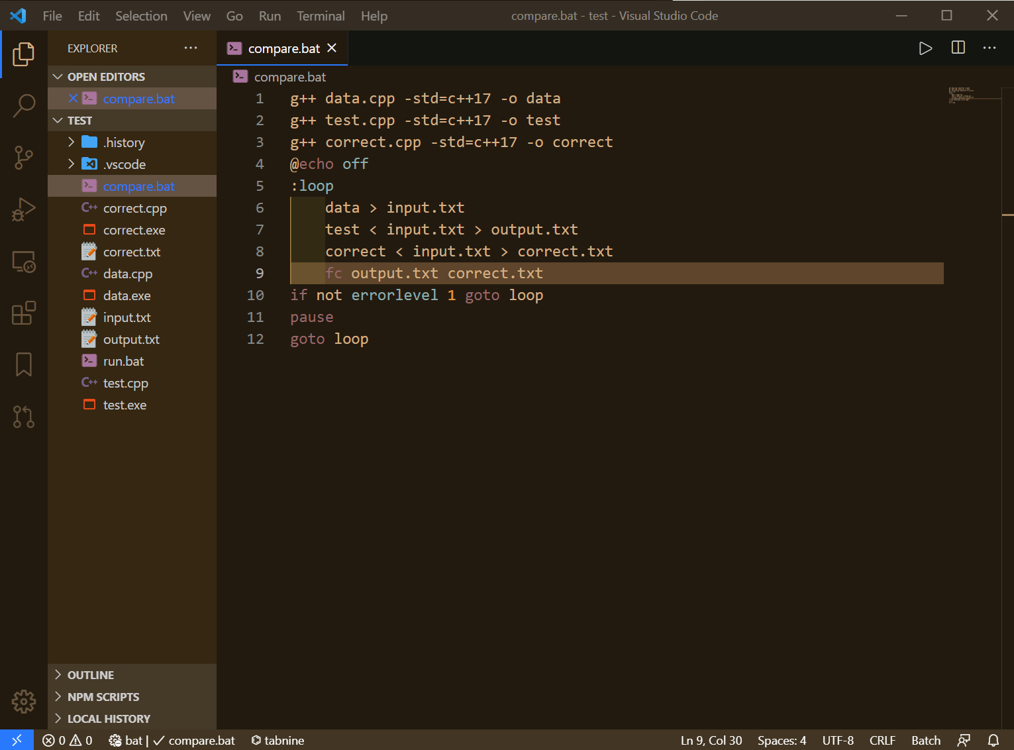The height and width of the screenshot is (750, 1014).
Task: Change language mode Batch
Action: point(926,740)
